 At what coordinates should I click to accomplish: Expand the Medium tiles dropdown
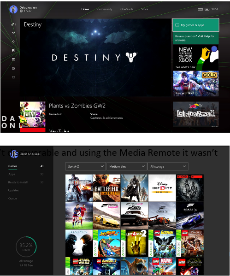pyautogui.click(x=127, y=166)
